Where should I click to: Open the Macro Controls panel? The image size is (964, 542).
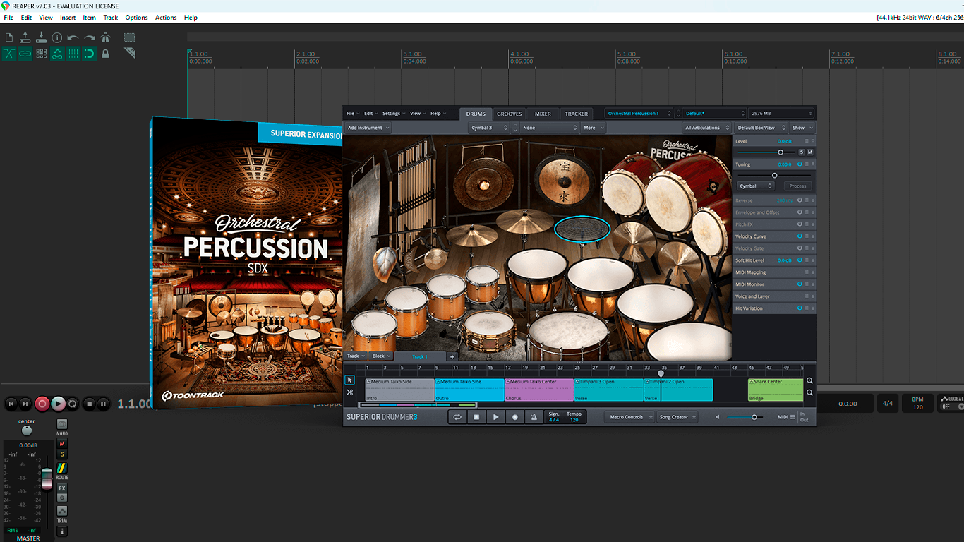(x=629, y=417)
